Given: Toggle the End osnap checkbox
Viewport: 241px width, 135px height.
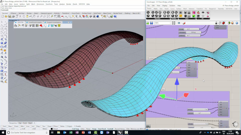Looking at the screenshot, I should 1,126.
